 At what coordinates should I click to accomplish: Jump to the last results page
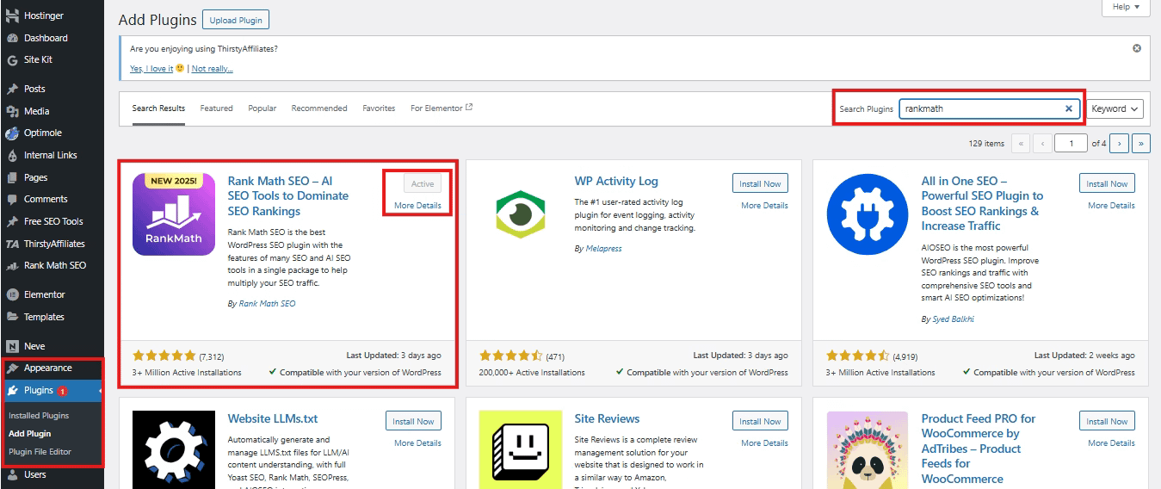pyautogui.click(x=1141, y=143)
